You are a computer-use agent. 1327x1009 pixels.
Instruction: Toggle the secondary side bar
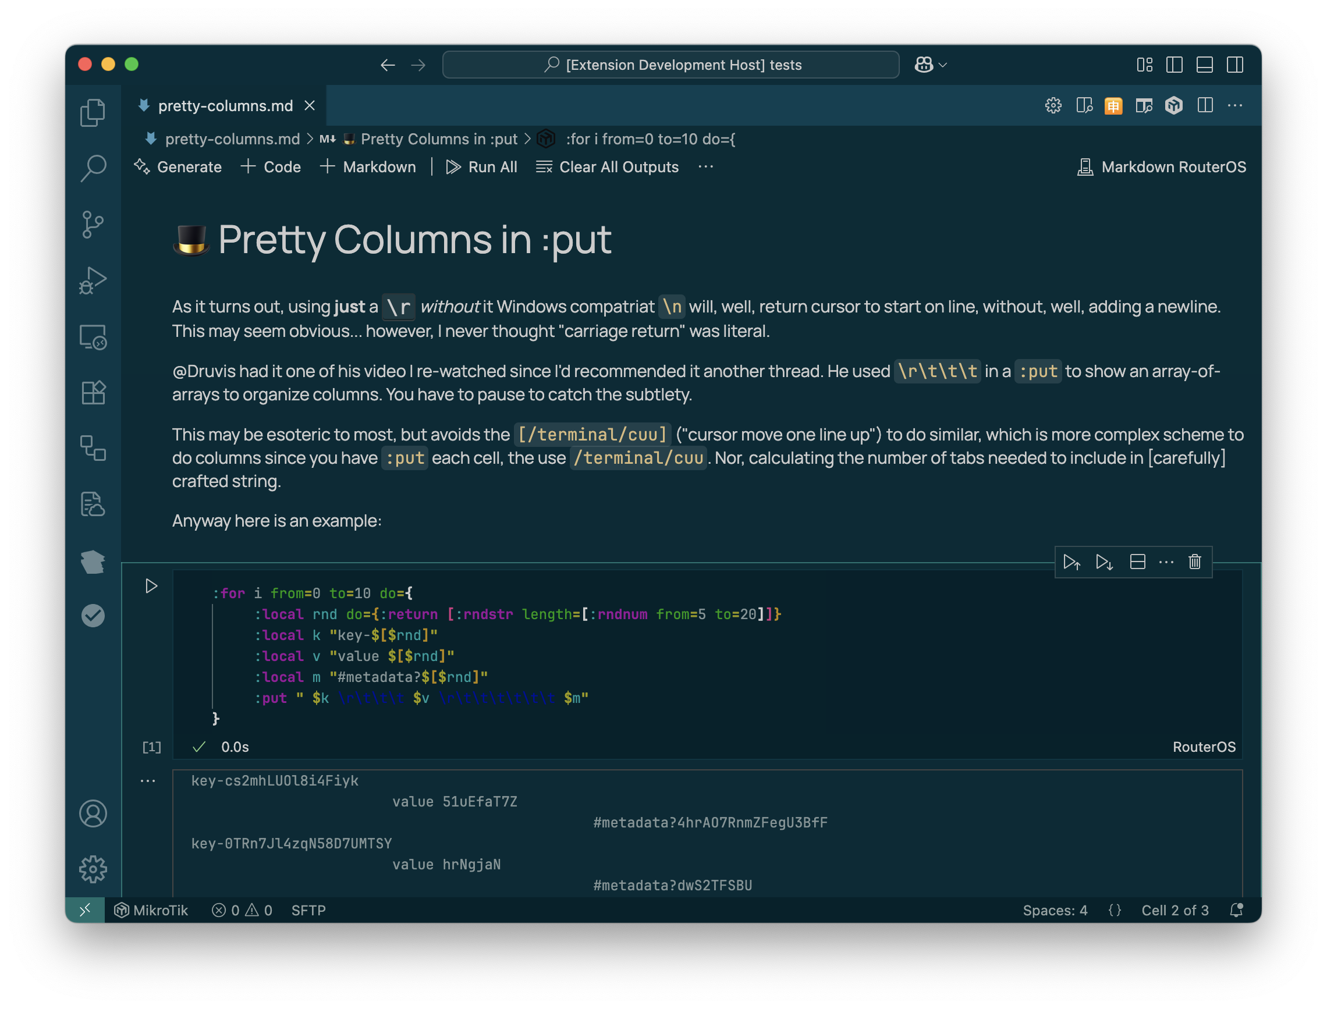click(1234, 65)
